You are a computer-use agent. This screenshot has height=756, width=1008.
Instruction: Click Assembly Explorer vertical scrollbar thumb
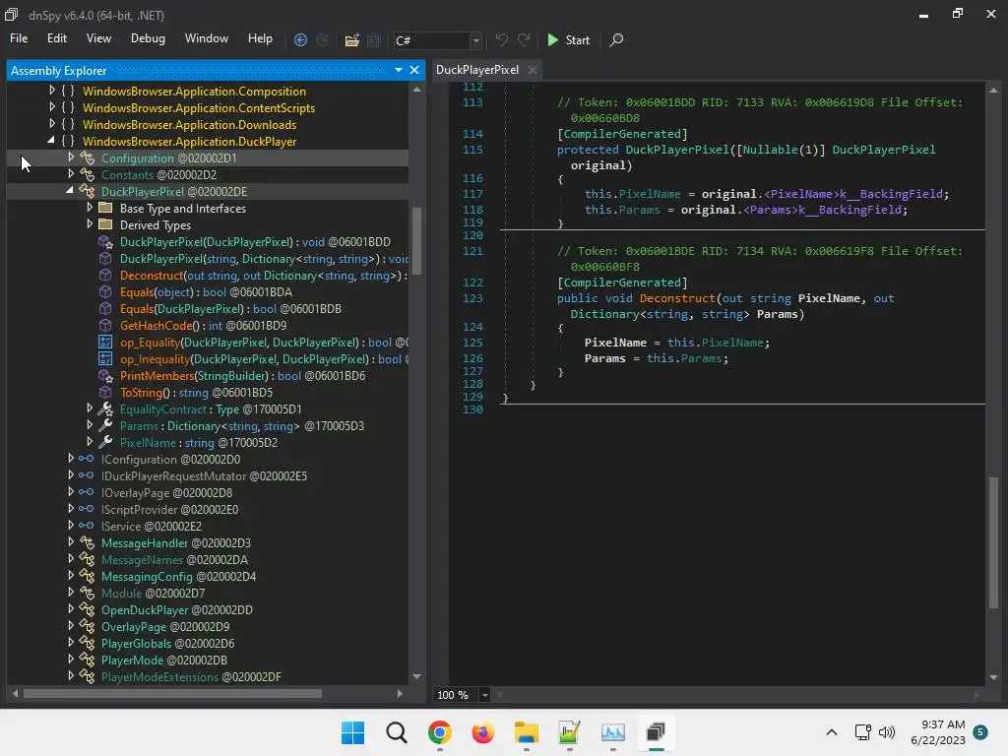[416, 240]
